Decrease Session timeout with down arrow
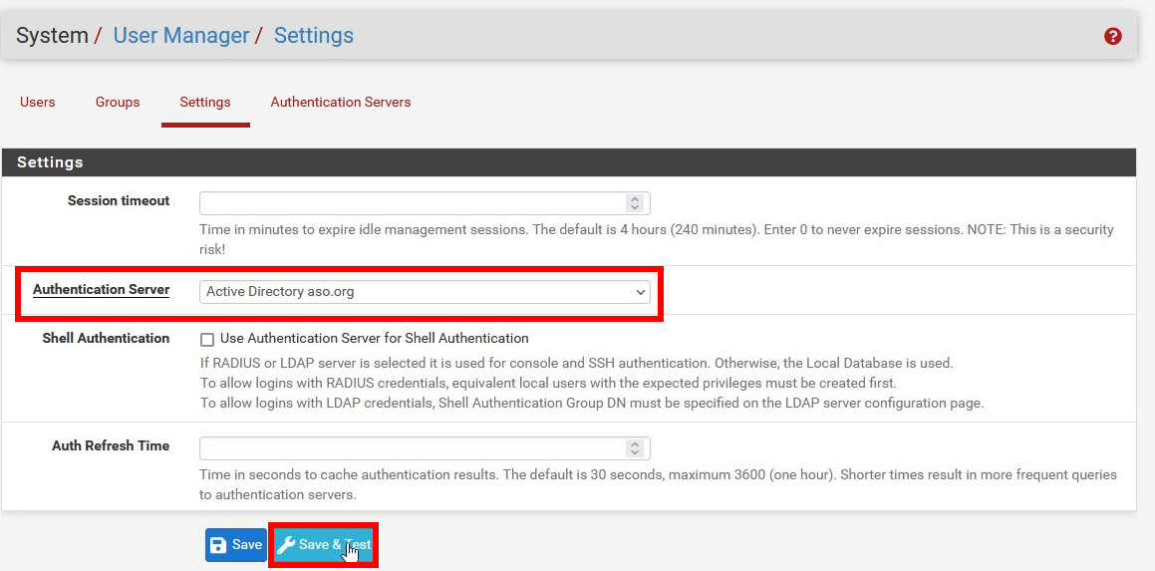 pyautogui.click(x=635, y=208)
